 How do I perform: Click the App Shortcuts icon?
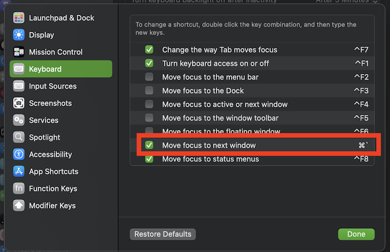pyautogui.click(x=19, y=171)
